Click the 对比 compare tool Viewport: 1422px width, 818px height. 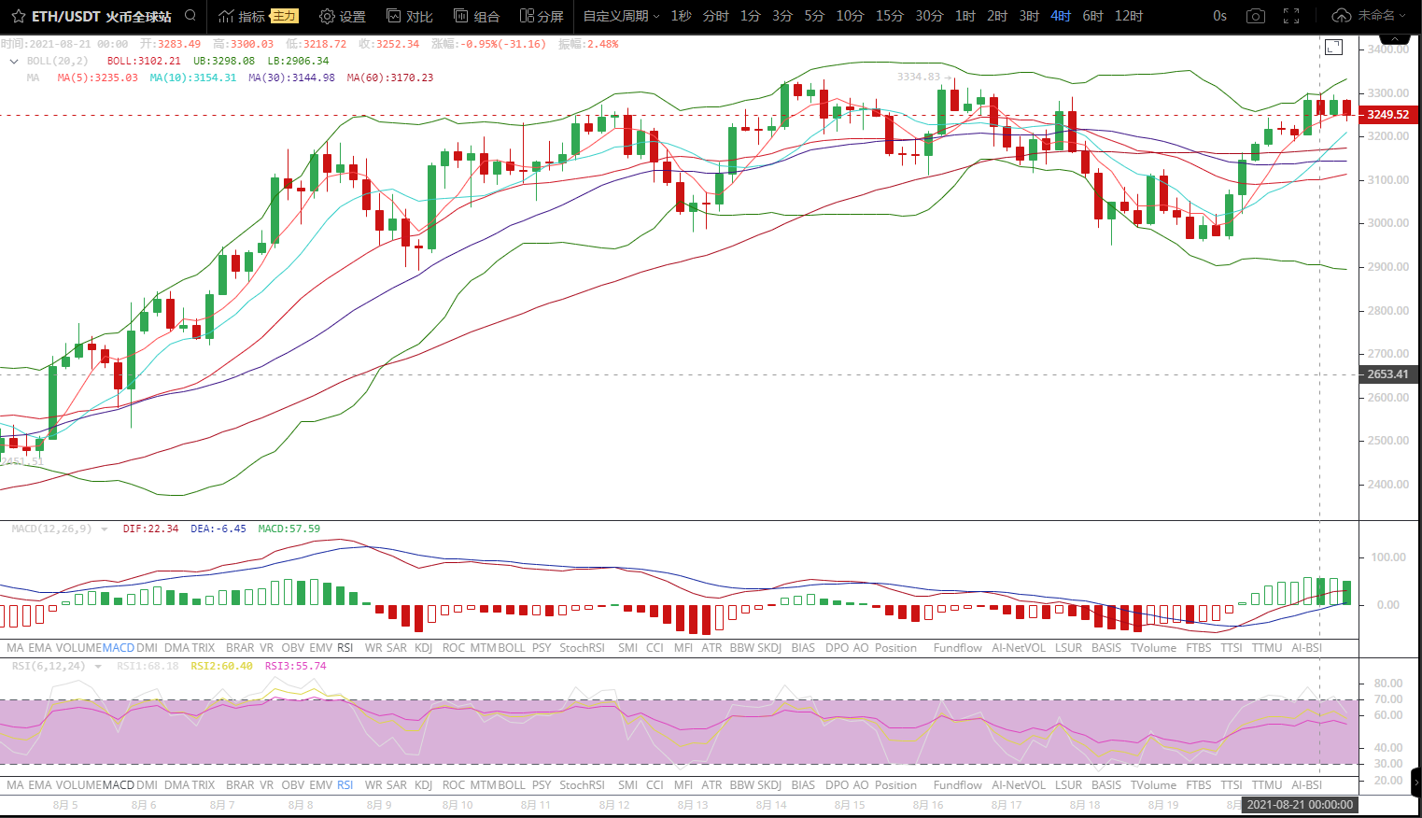[x=410, y=17]
